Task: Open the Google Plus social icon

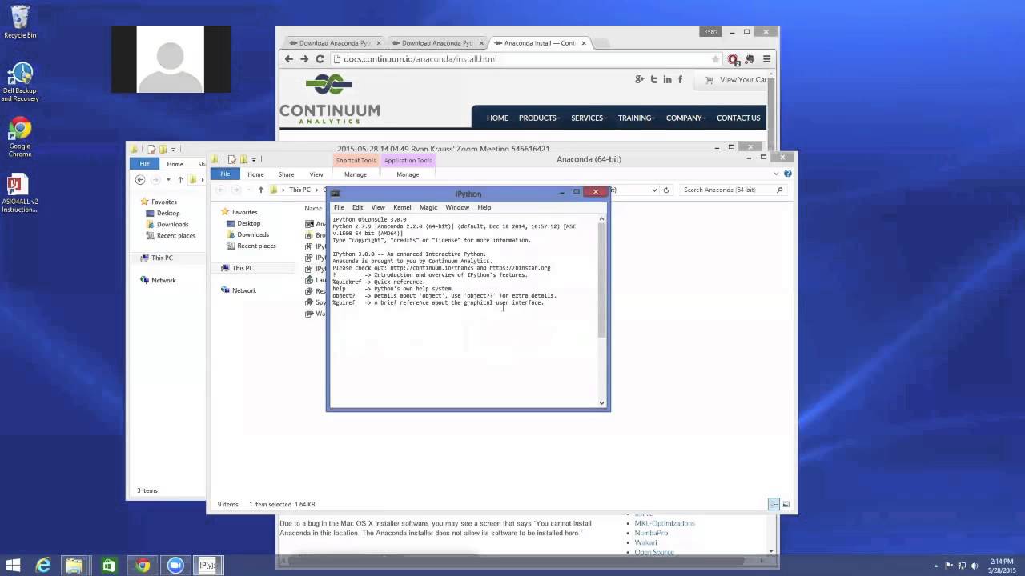Action: (639, 79)
